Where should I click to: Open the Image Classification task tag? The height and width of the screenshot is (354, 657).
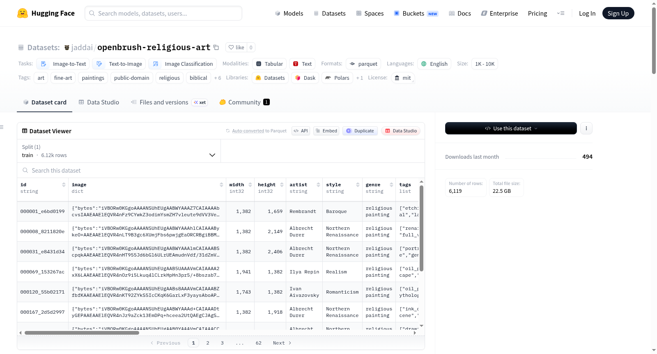click(182, 64)
